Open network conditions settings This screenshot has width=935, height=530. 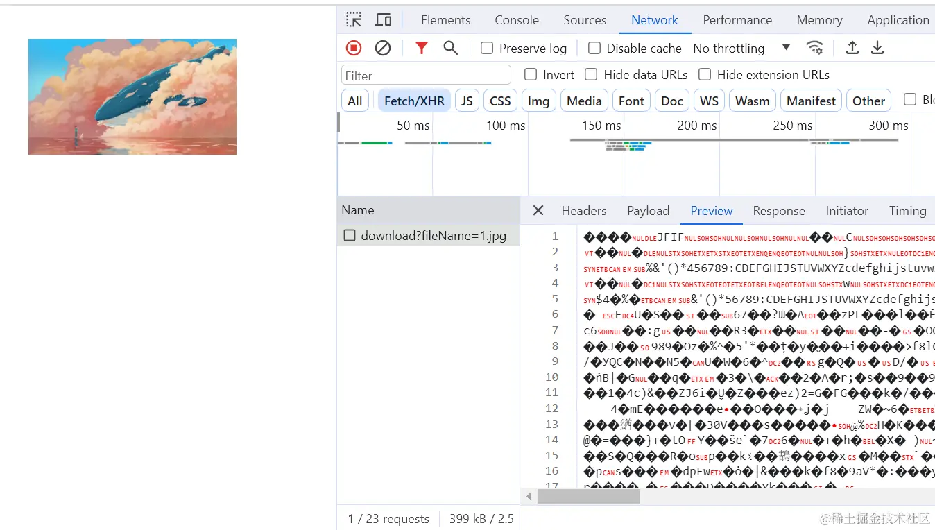[x=815, y=48]
